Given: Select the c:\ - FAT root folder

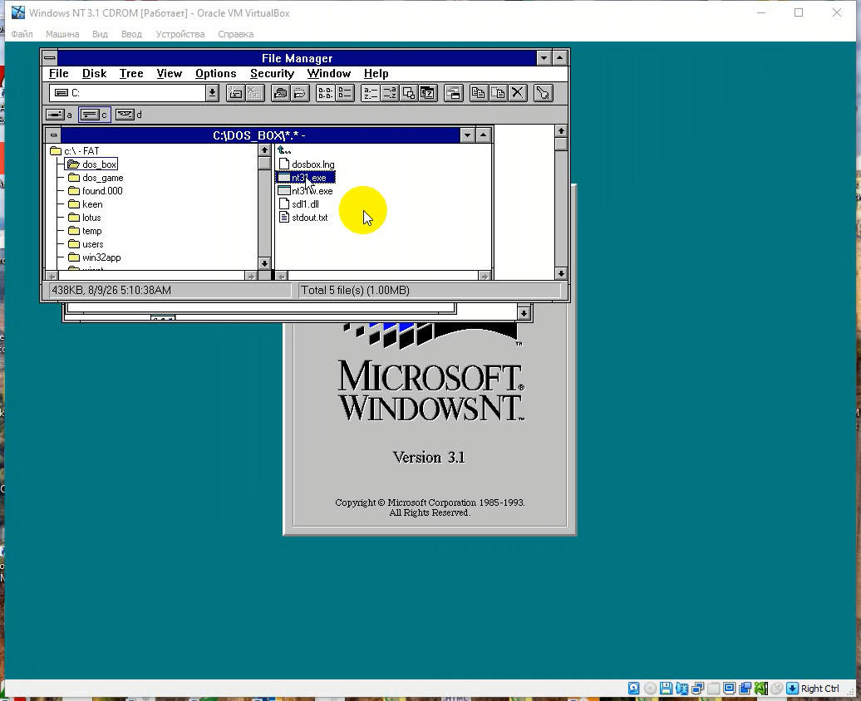Looking at the screenshot, I should [x=75, y=151].
